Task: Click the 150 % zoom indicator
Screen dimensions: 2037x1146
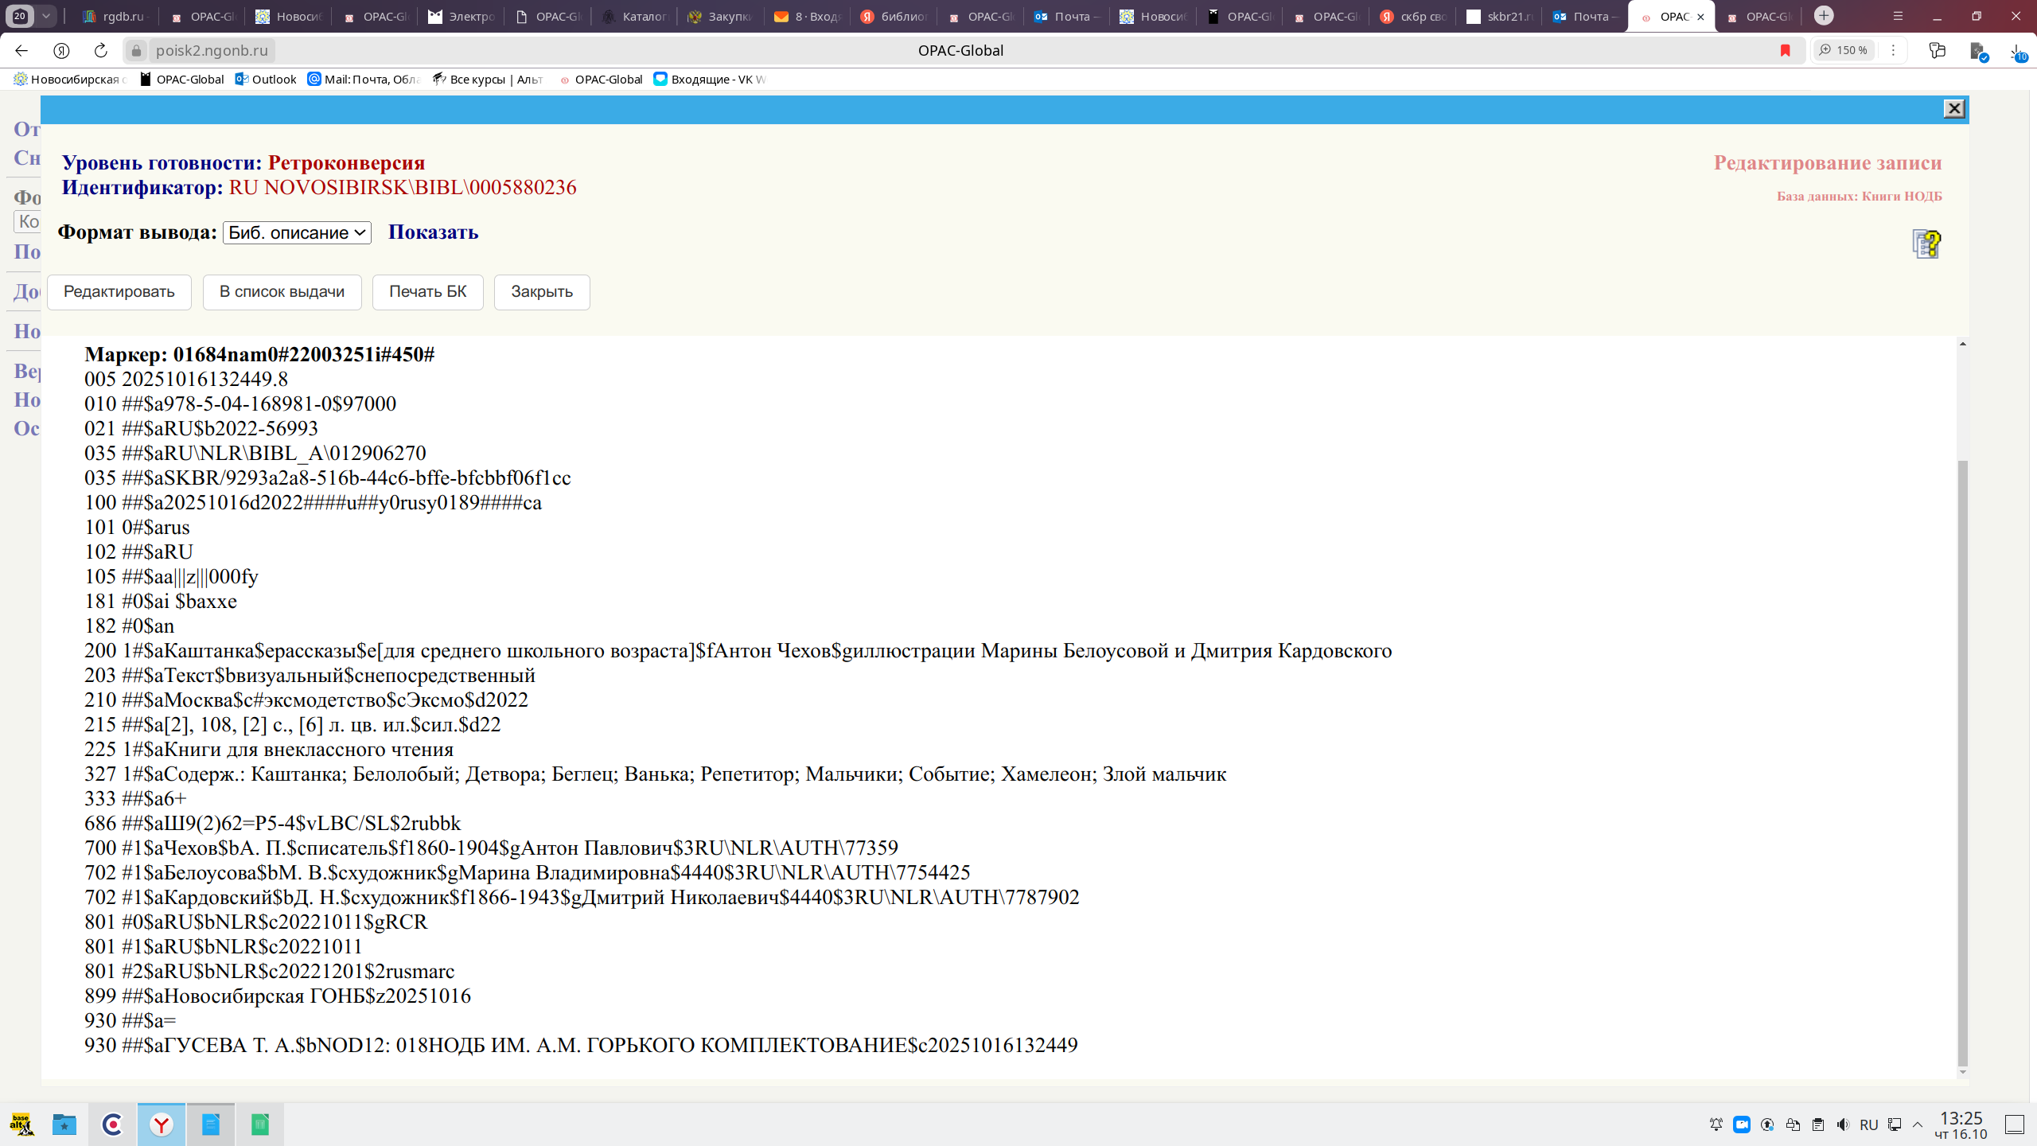Action: 1844,50
